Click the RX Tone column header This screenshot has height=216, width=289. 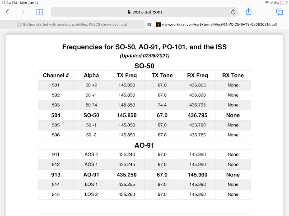[x=233, y=75]
